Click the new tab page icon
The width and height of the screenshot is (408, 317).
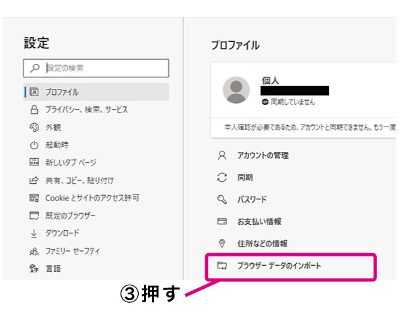click(34, 162)
